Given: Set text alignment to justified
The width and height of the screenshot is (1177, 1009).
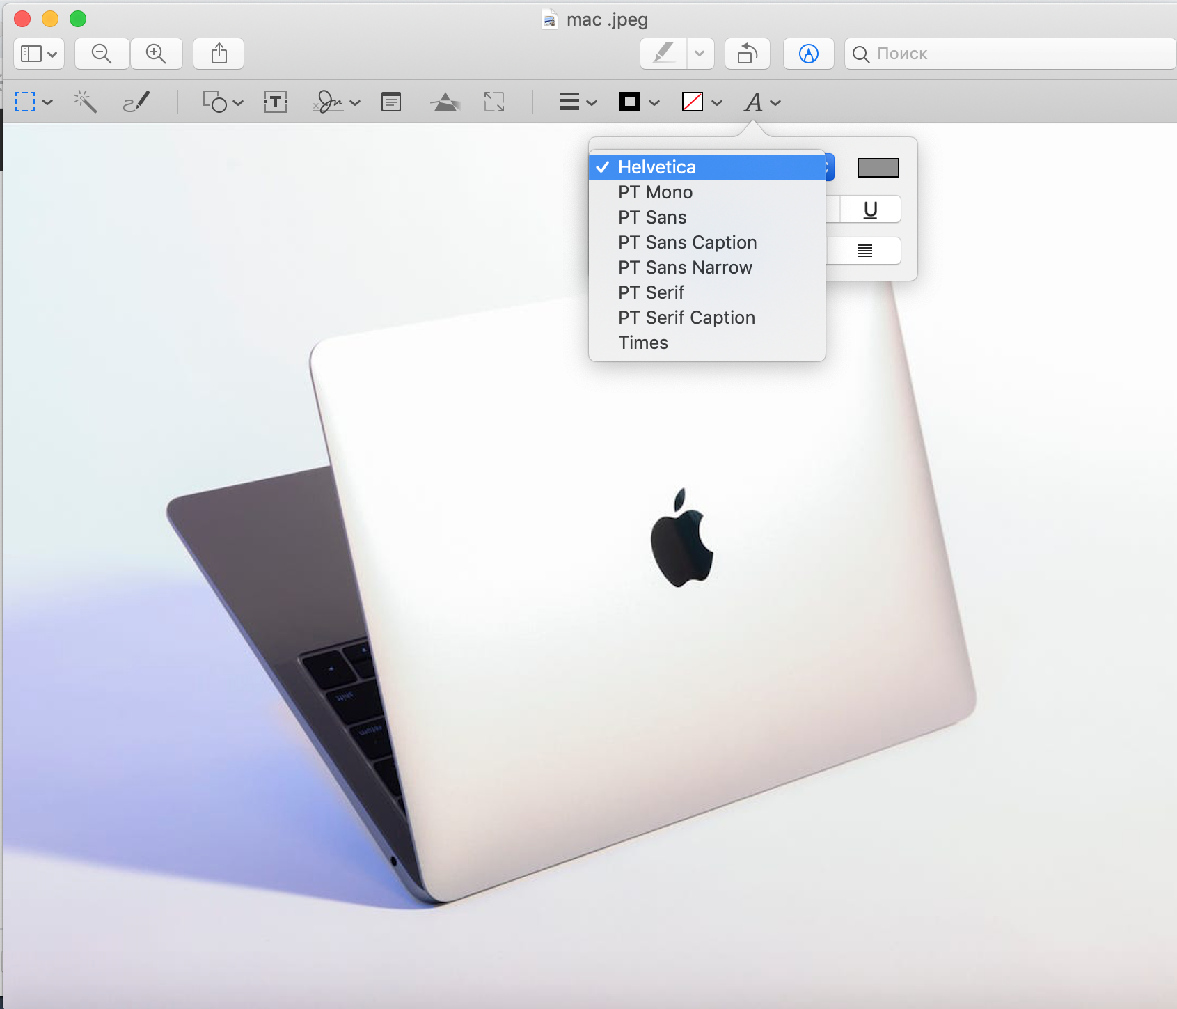Looking at the screenshot, I should pos(865,251).
